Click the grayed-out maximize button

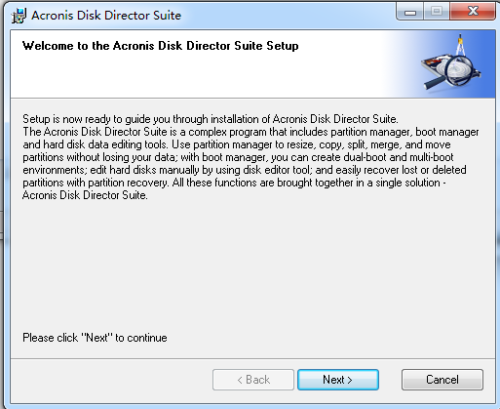click(437, 12)
